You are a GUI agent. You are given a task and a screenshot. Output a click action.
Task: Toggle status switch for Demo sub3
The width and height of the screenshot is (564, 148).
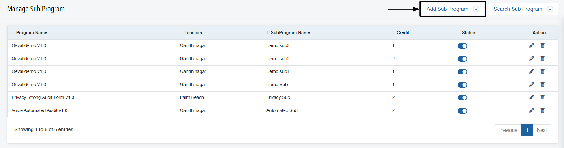tap(462, 46)
